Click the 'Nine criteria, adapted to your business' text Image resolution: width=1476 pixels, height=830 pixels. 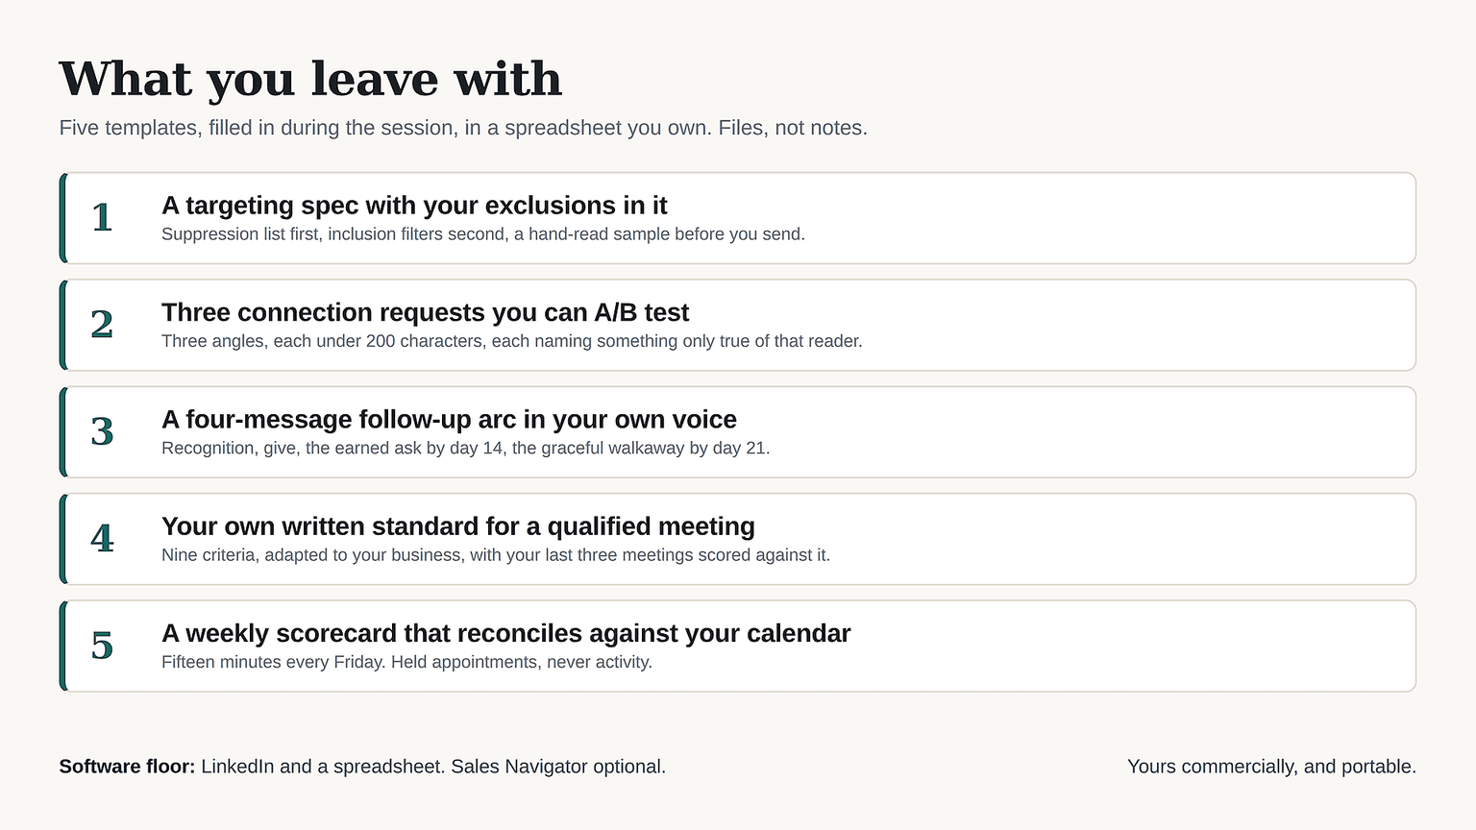[x=496, y=555]
